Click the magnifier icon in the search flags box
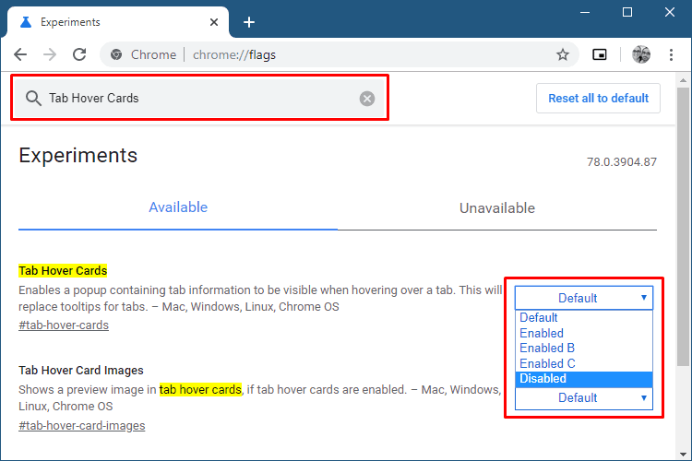The image size is (692, 461). (33, 98)
